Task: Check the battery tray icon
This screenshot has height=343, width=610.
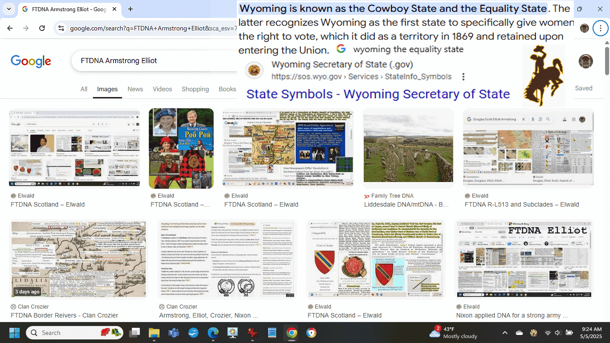Action: [569, 333]
